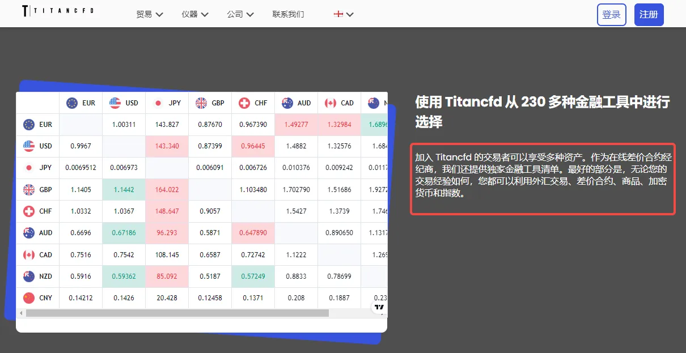686x353 pixels.
Task: Expand the 贸易 menu chevron
Action: click(159, 15)
